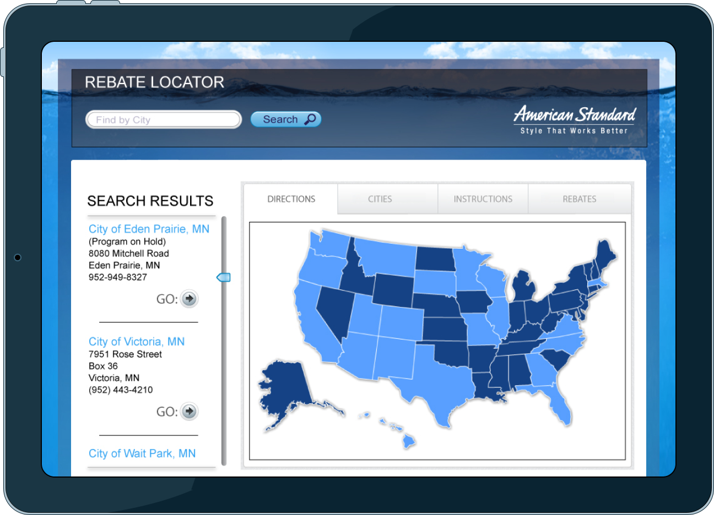Show the Rebates tab
This screenshot has width=714, height=515.
click(579, 199)
